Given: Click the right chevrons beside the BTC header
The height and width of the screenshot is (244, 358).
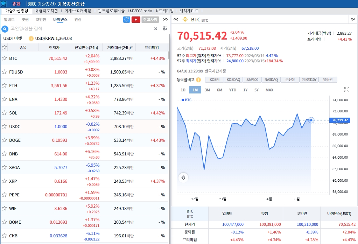Looking at the screenshot, I should point(353,19).
